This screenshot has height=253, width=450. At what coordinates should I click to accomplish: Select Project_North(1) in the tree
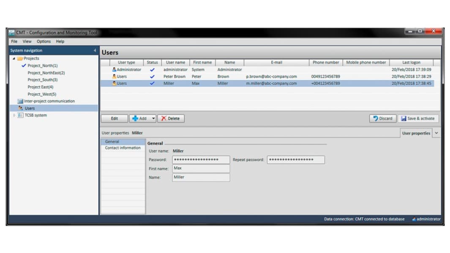pos(43,66)
